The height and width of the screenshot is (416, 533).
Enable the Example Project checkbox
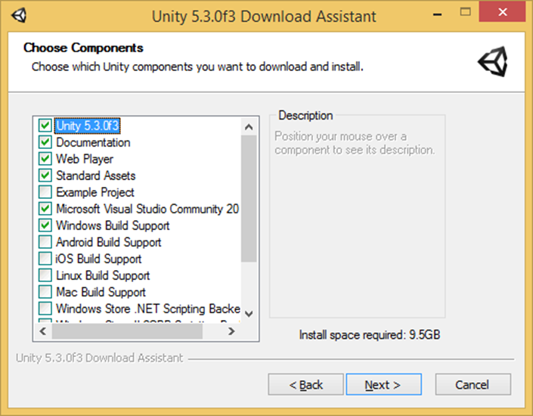(x=45, y=192)
